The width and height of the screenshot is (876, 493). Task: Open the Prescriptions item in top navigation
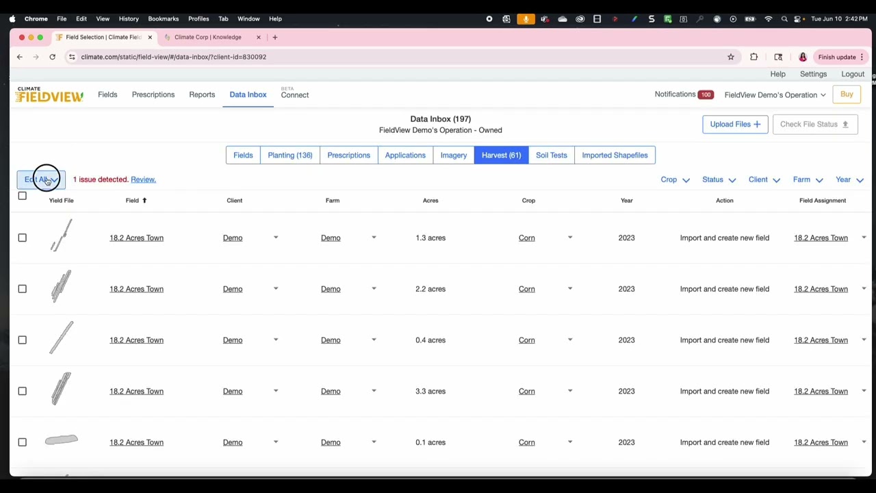(x=153, y=94)
